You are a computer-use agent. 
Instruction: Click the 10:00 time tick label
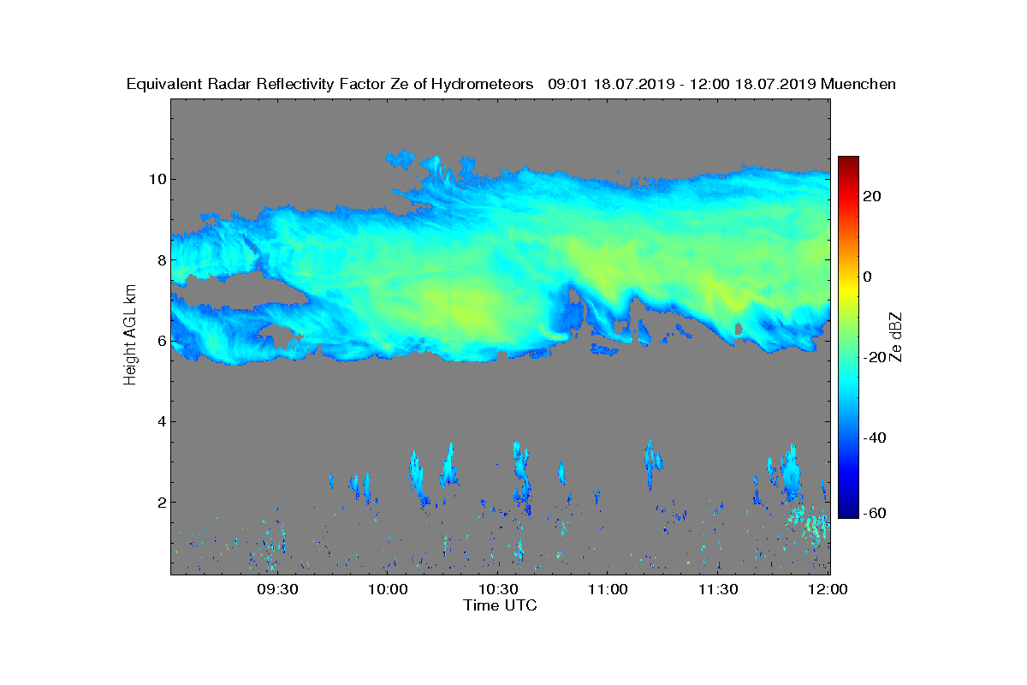coord(388,589)
